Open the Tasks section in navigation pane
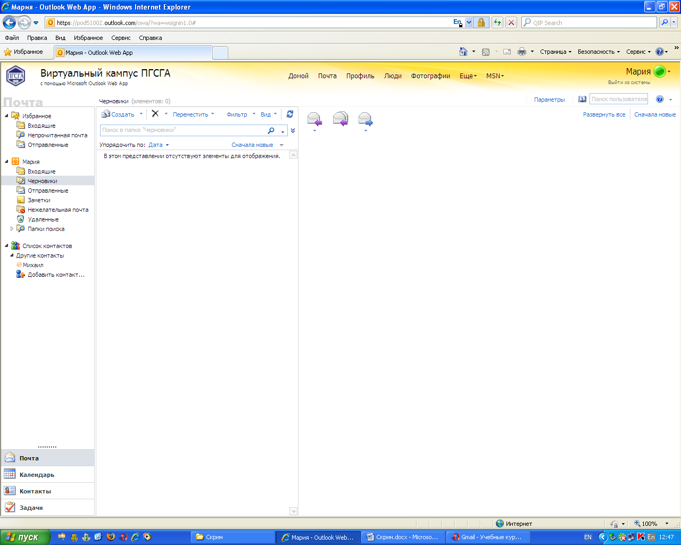Image resolution: width=681 pixels, height=545 pixels. [x=48, y=507]
